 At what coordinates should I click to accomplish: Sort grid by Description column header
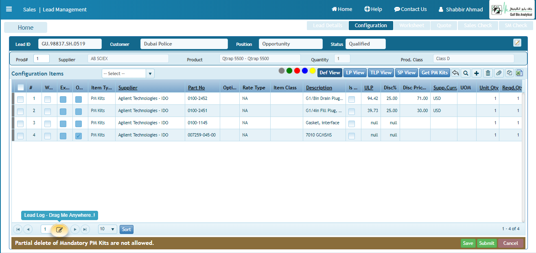[319, 88]
